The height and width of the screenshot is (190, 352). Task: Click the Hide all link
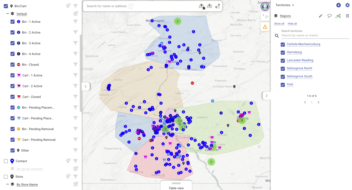(292, 24)
